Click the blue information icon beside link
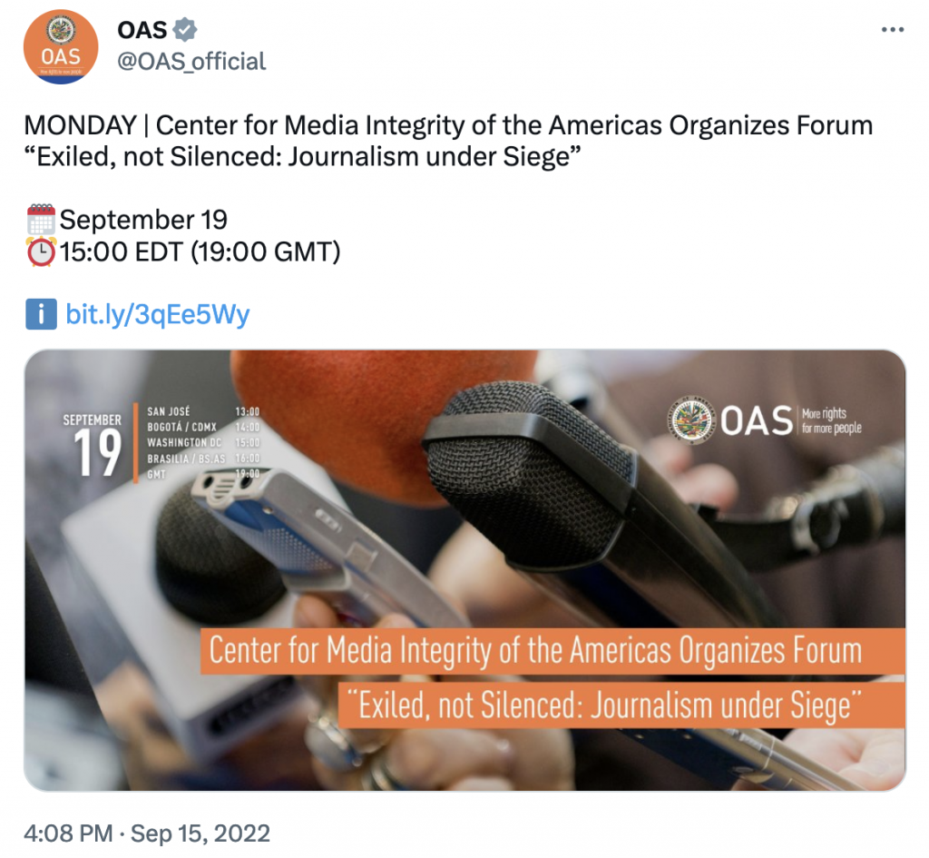Viewport: 929px width, 858px height. 41,314
